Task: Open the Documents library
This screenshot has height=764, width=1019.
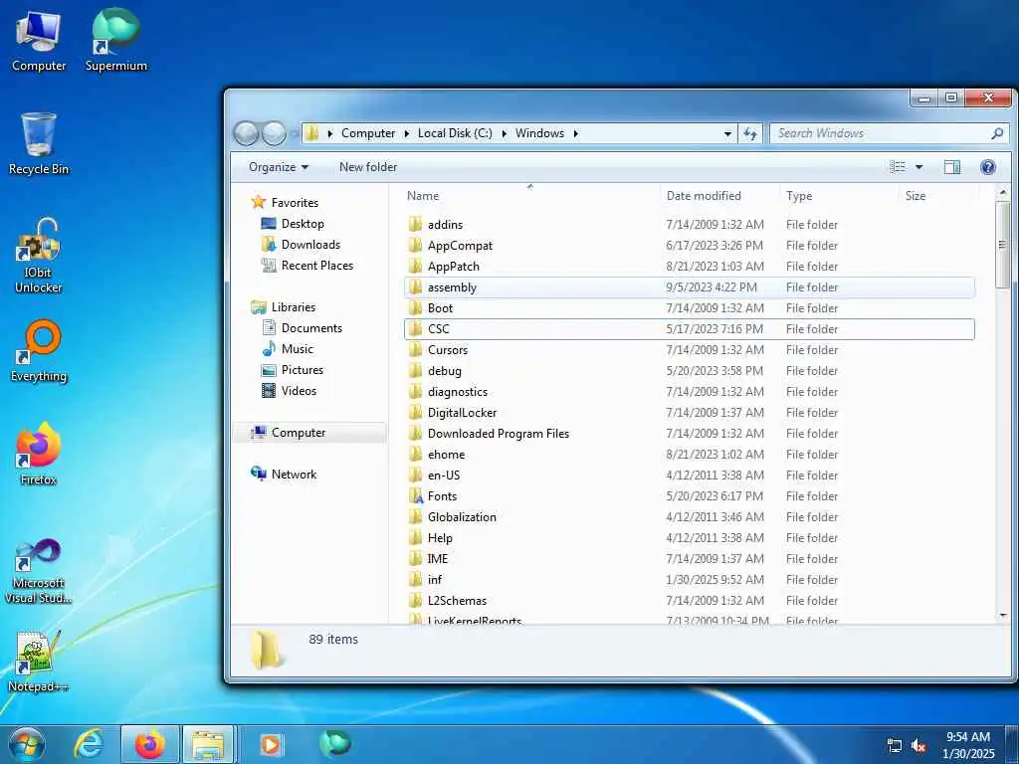Action: [x=311, y=328]
